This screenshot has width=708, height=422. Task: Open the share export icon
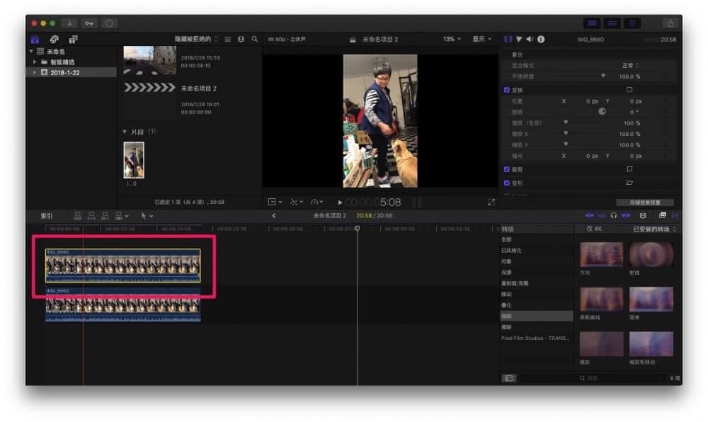(x=671, y=23)
